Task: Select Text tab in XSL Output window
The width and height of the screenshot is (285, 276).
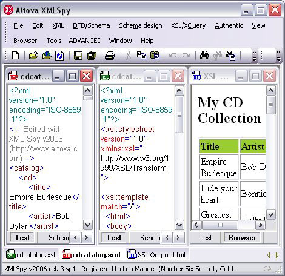Action: click(206, 238)
